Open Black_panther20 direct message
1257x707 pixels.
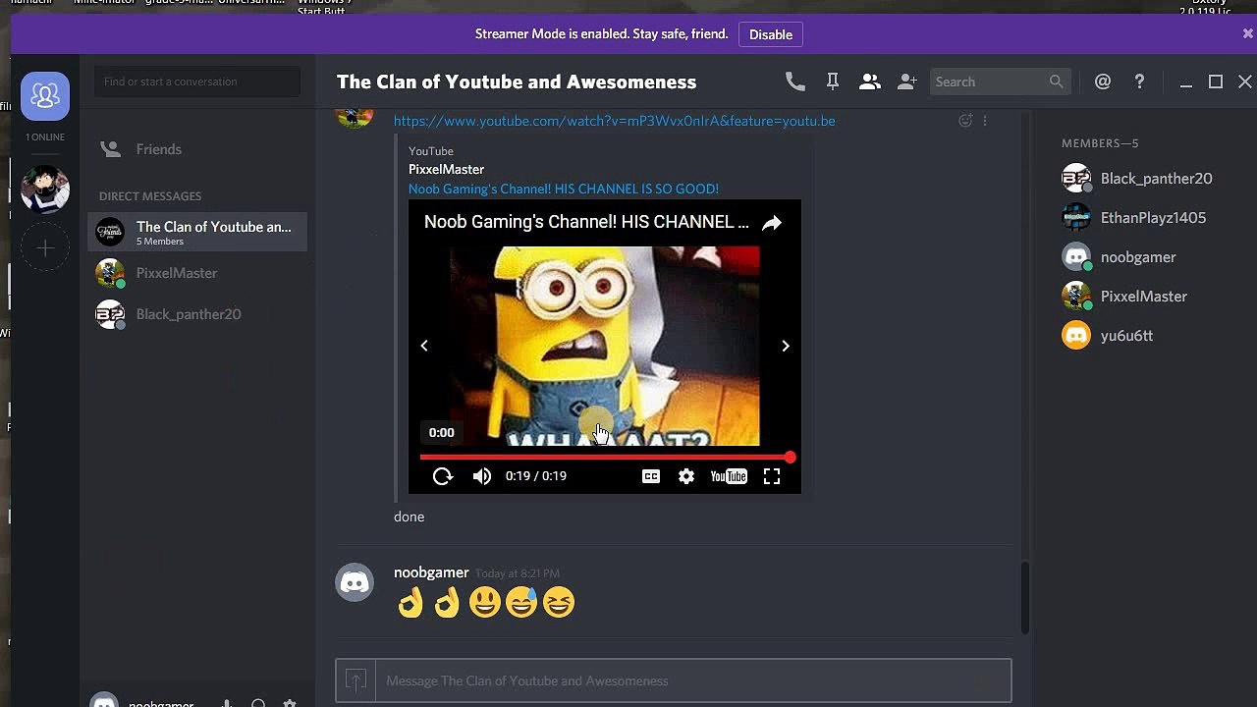(197, 314)
